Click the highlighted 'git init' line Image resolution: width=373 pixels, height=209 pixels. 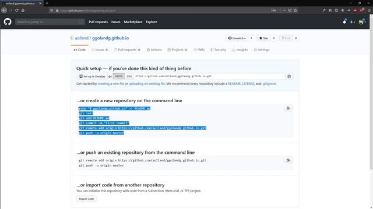coord(86,114)
